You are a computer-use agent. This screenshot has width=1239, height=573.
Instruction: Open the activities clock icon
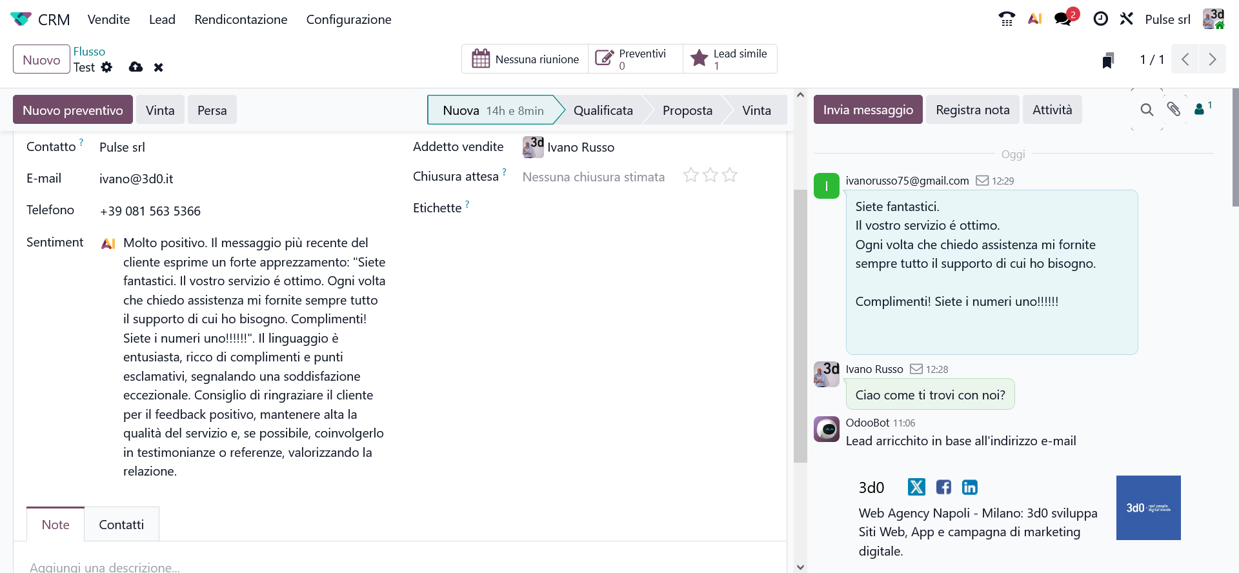click(1101, 19)
